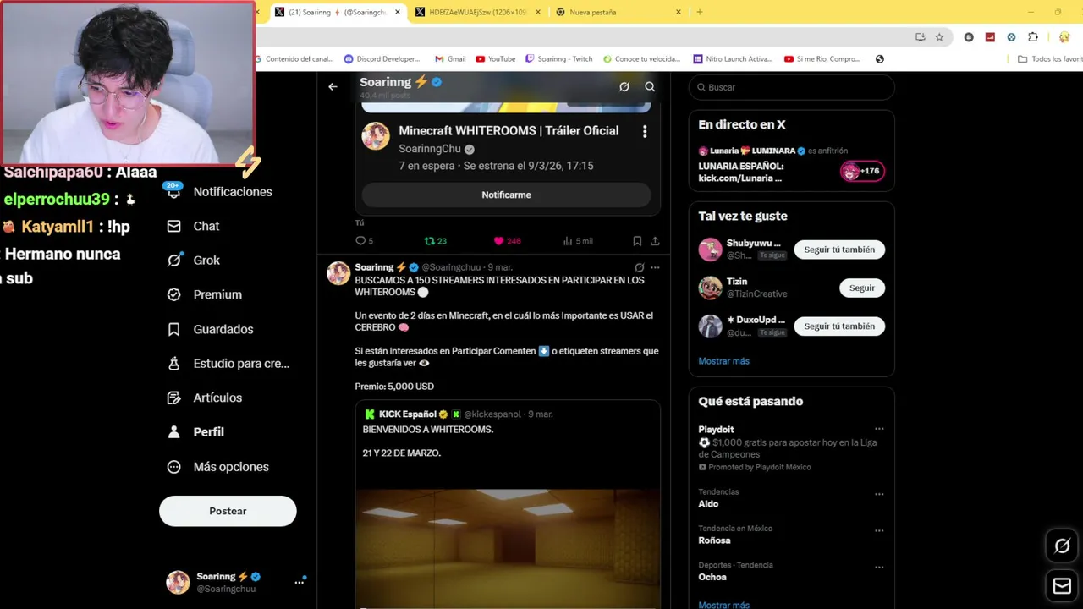Follow Tizin with the Seguir button
The image size is (1083, 609).
click(862, 288)
